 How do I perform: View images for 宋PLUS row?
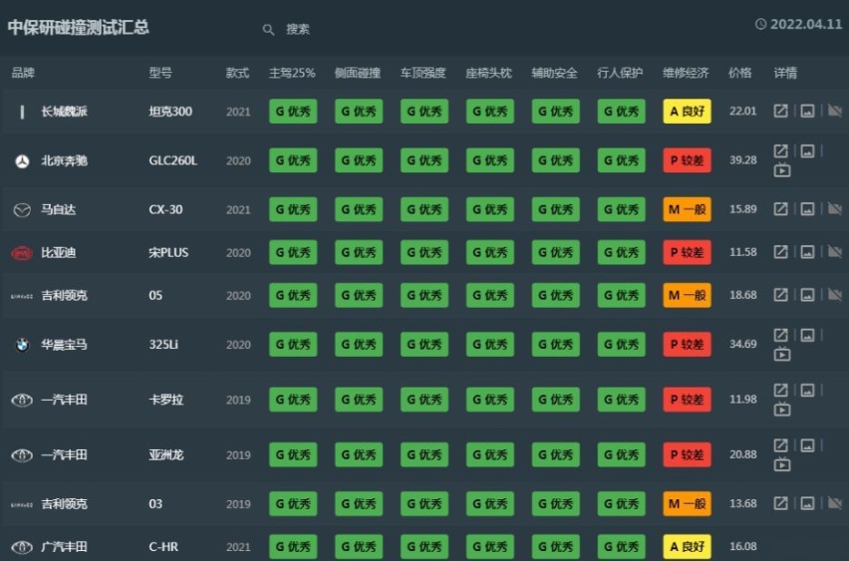[x=807, y=251]
